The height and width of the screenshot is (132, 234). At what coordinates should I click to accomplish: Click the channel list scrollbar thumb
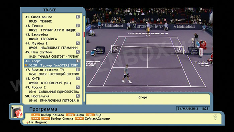[84, 34]
